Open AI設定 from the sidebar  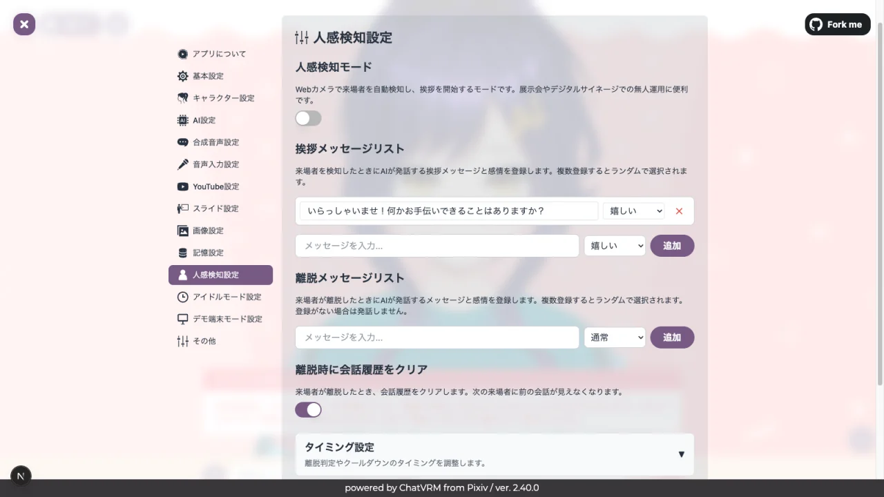tap(182, 120)
